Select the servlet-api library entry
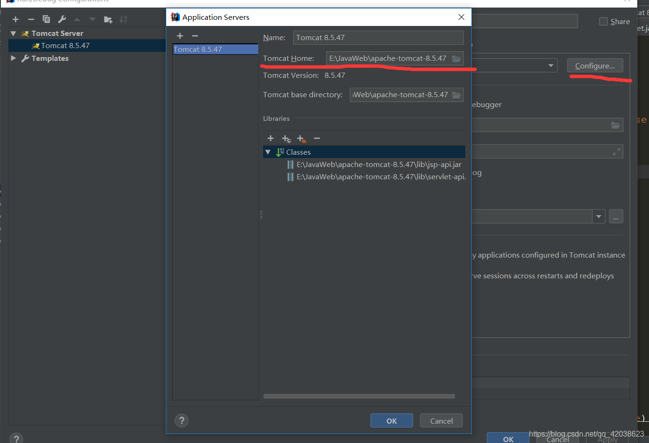The image size is (649, 443). pyautogui.click(x=376, y=177)
